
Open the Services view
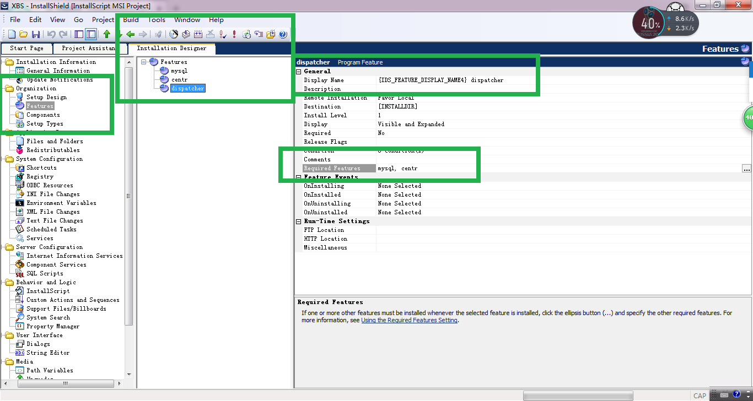[x=40, y=238]
